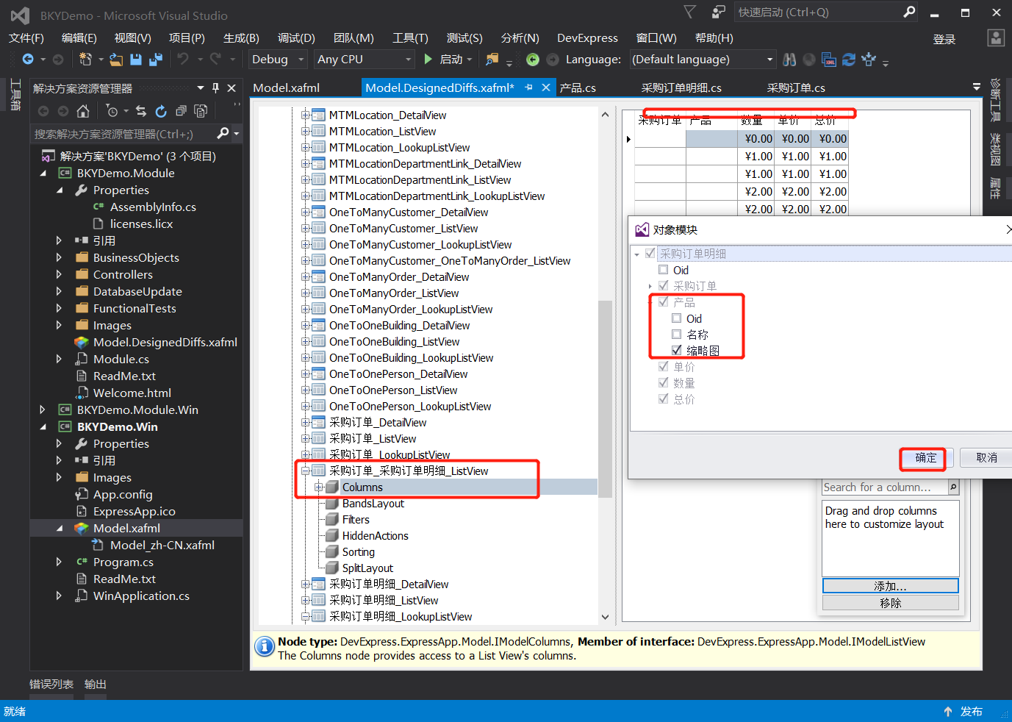This screenshot has width=1012, height=722.
Task: Click the Save All toolbar icon
Action: tap(156, 60)
